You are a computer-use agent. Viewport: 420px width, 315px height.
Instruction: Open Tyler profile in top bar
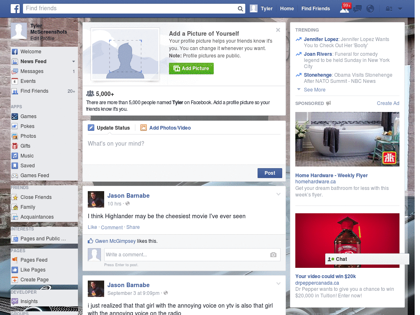point(261,9)
